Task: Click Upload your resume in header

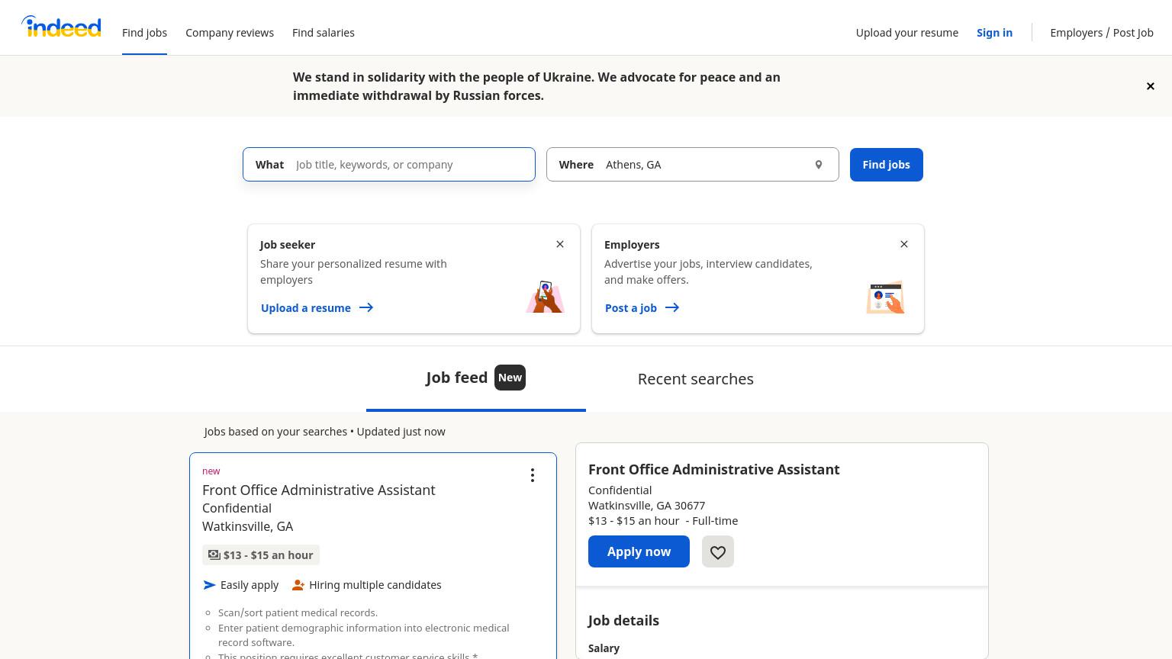Action: click(x=907, y=33)
